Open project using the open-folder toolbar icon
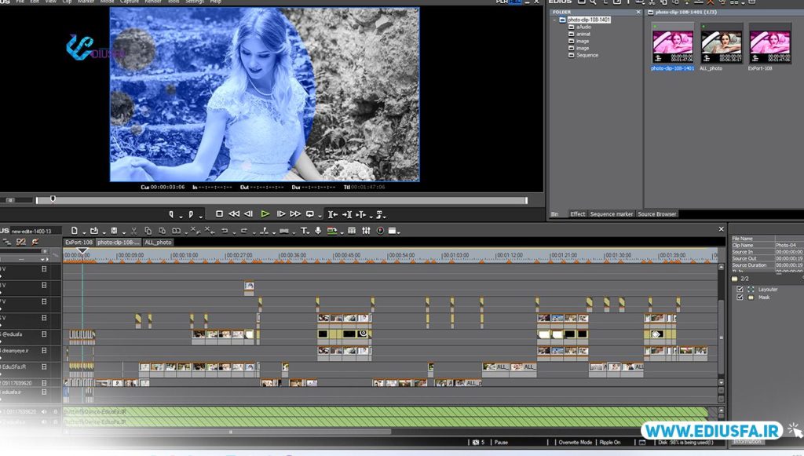 (x=94, y=231)
